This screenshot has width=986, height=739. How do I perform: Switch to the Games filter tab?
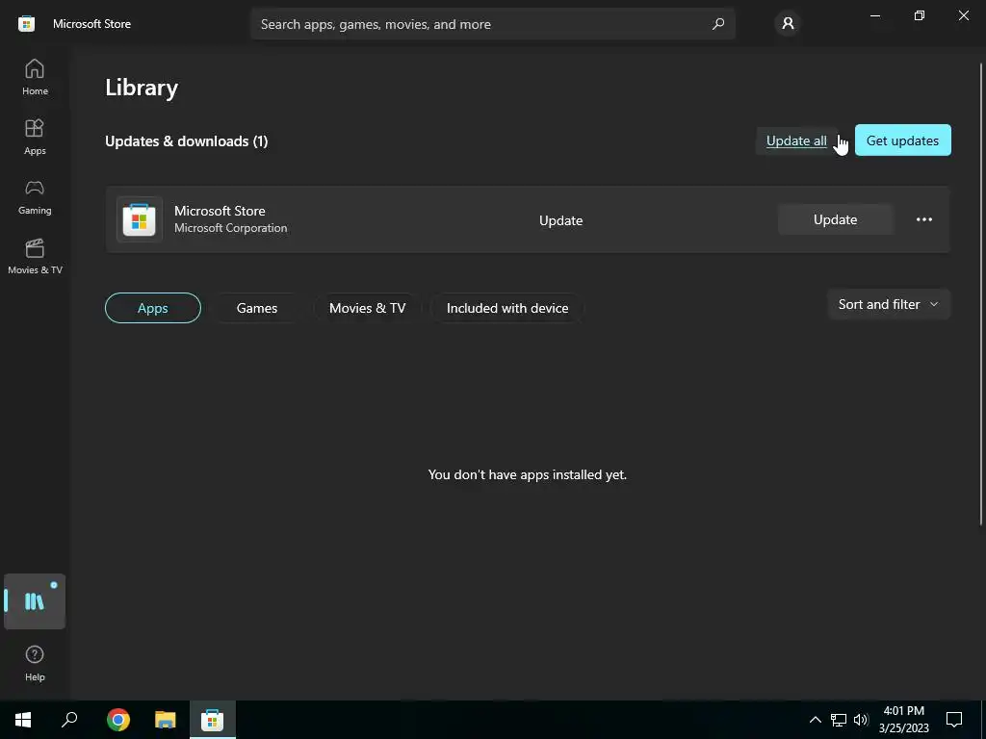[x=256, y=308]
